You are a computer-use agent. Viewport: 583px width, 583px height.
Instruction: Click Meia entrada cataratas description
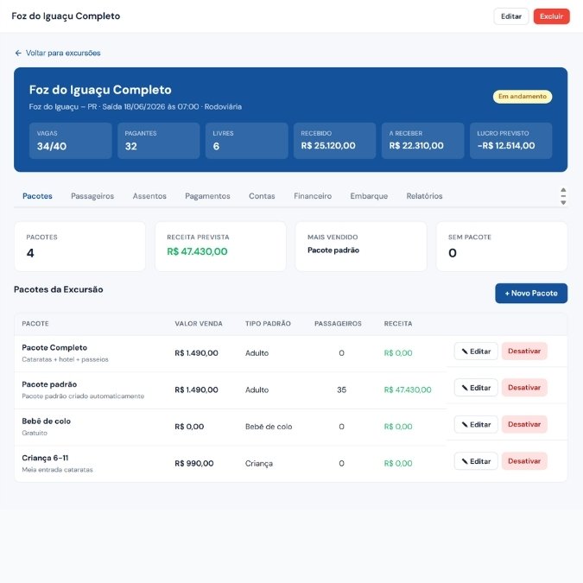point(57,470)
